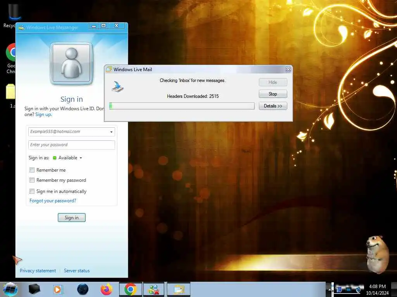This screenshot has width=397, height=297.
Task: Open the Privacy statement link
Action: tap(38, 270)
